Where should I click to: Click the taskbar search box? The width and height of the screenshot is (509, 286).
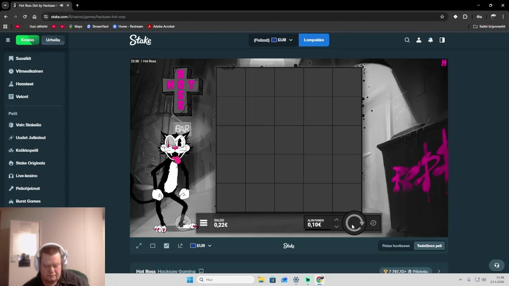tap(225, 280)
